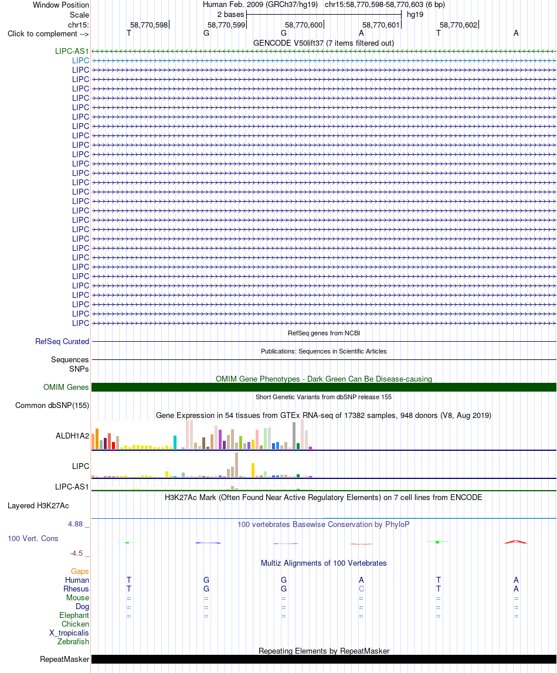Click the 'Chicken' species label
This screenshot has width=557, height=673.
pos(76,624)
